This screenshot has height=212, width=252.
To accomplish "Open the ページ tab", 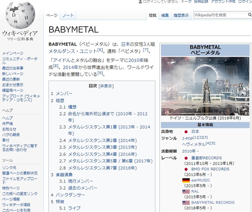I will [52, 15].
